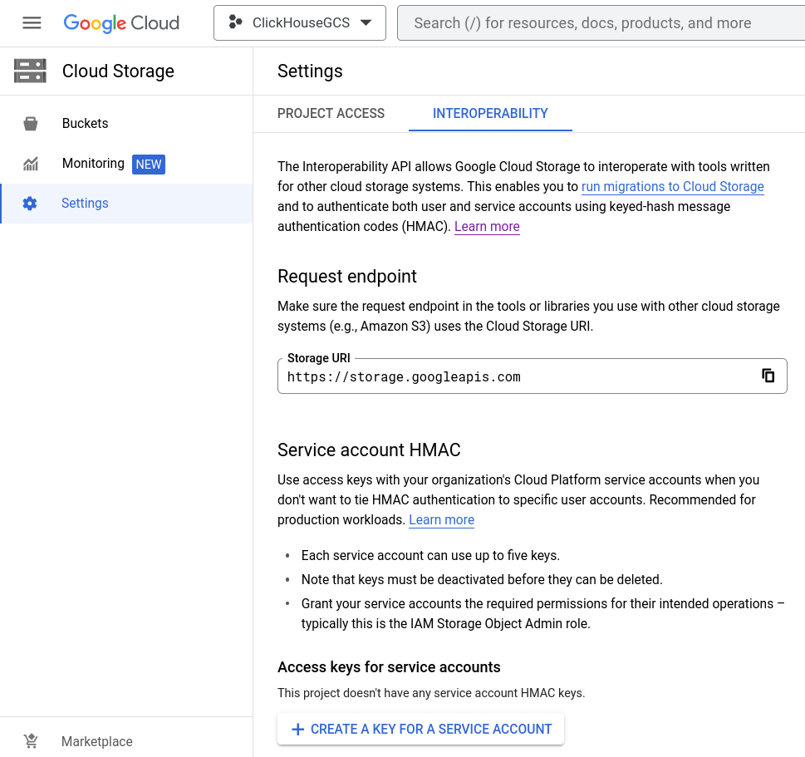This screenshot has width=805, height=757.
Task: Select the Buckets sidebar icon
Action: pos(31,123)
